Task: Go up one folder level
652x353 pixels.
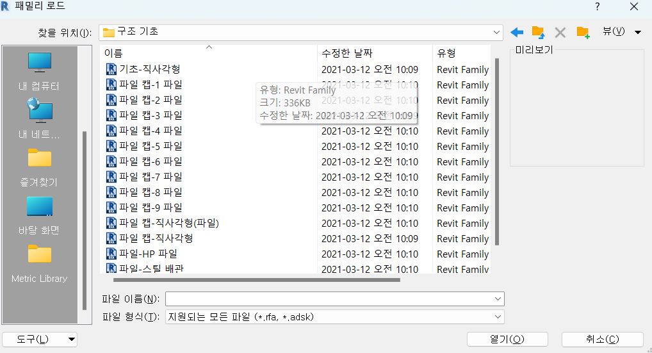Action: coord(538,32)
